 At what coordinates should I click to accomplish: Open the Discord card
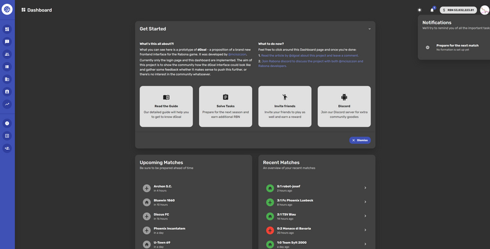pos(344,107)
